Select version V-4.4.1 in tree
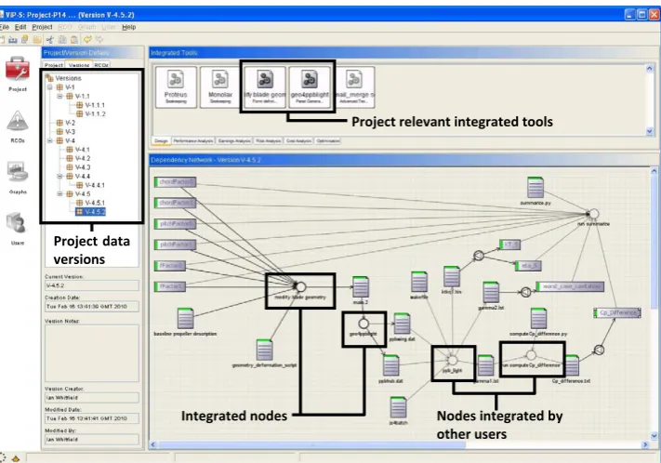Screen dimensions: 661x463 click(90, 185)
